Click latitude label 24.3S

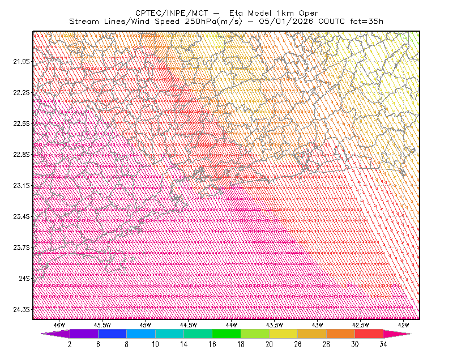click(x=22, y=310)
